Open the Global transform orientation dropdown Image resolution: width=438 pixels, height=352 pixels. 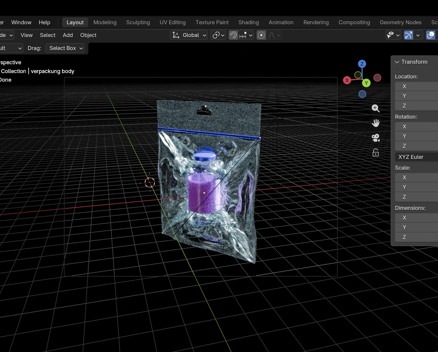coord(189,35)
